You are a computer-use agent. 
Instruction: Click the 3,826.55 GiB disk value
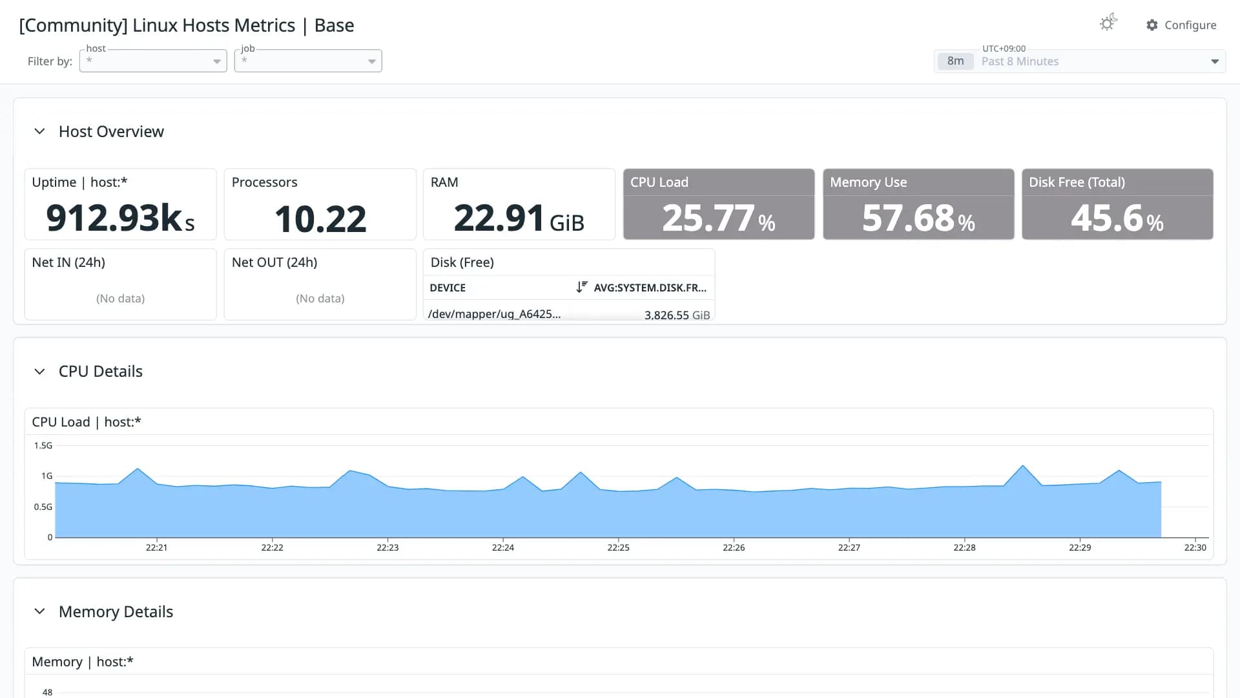click(677, 315)
